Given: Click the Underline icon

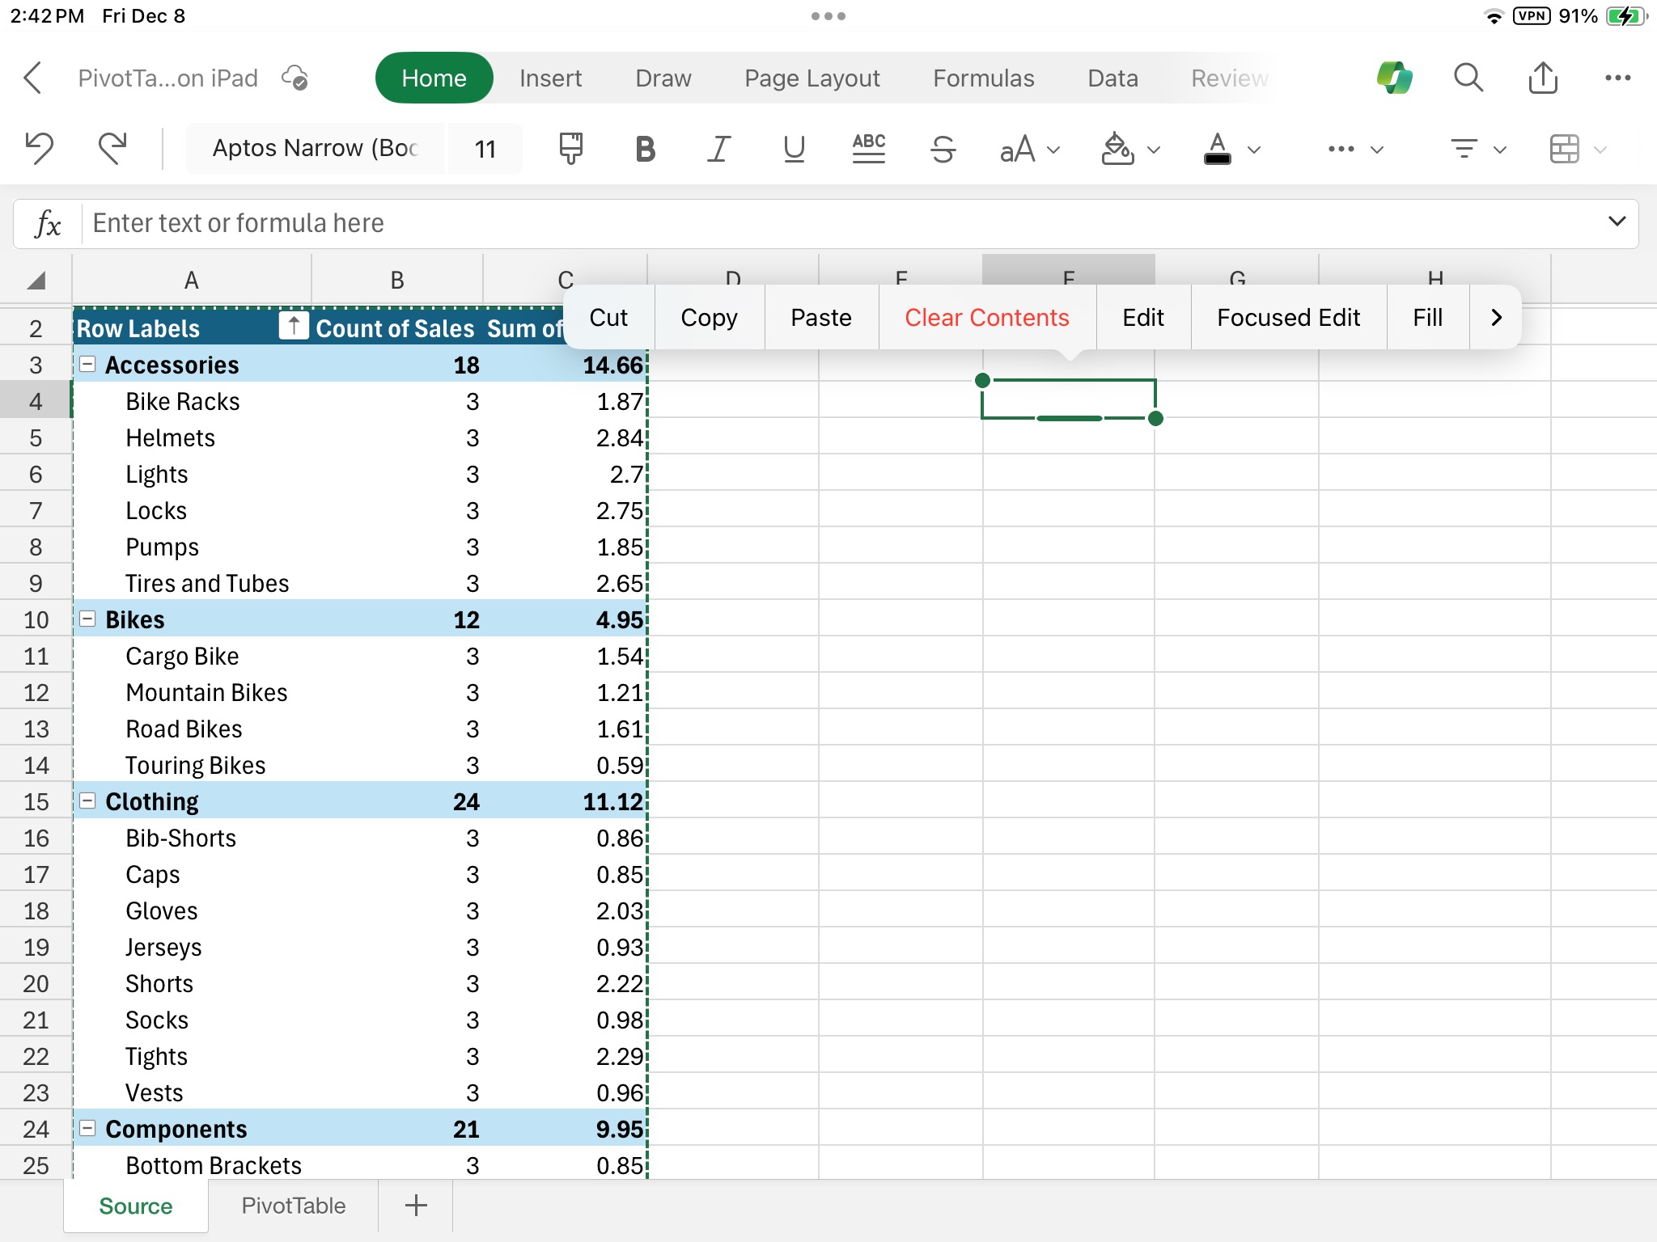Looking at the screenshot, I should (793, 149).
